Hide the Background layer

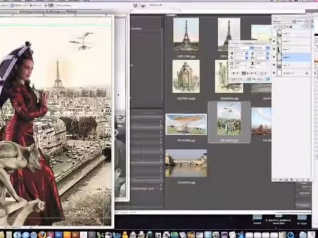click(274, 73)
